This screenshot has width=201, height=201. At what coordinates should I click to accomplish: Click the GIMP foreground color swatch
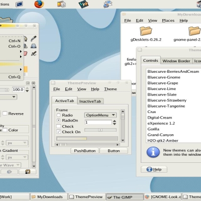click(26, 69)
